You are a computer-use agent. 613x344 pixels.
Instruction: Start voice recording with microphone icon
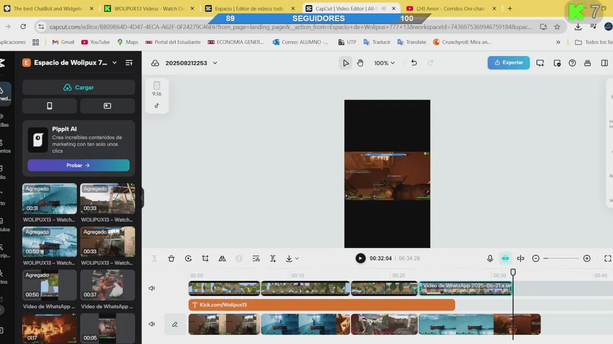[490, 258]
